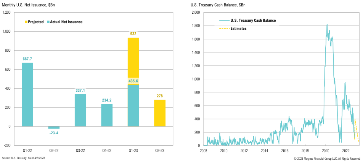Click the U.S. Treasury Cash Balance legend line

224,20
